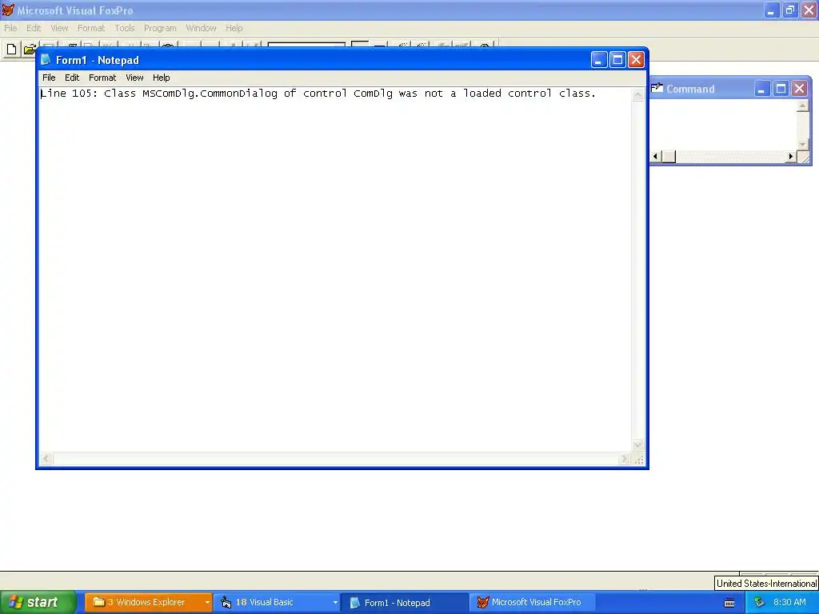Viewport: 819px width, 614px height.
Task: Click the keyboard language icon in taskbar
Action: tap(729, 603)
